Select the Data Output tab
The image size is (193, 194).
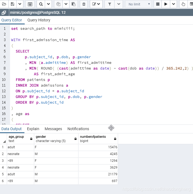12,129
